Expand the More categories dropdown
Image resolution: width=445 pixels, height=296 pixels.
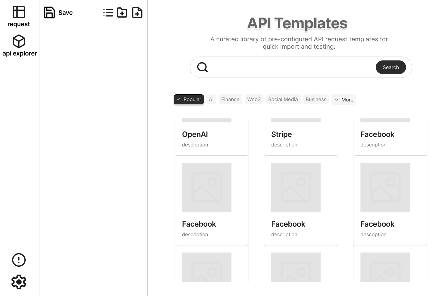tap(344, 100)
